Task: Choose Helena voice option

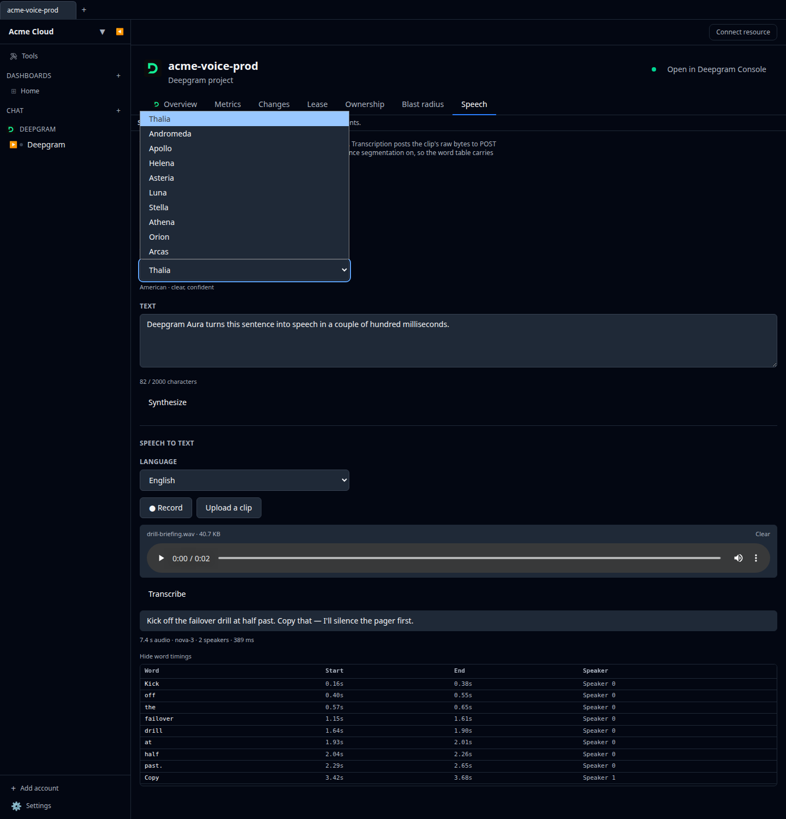Action: pos(245,163)
